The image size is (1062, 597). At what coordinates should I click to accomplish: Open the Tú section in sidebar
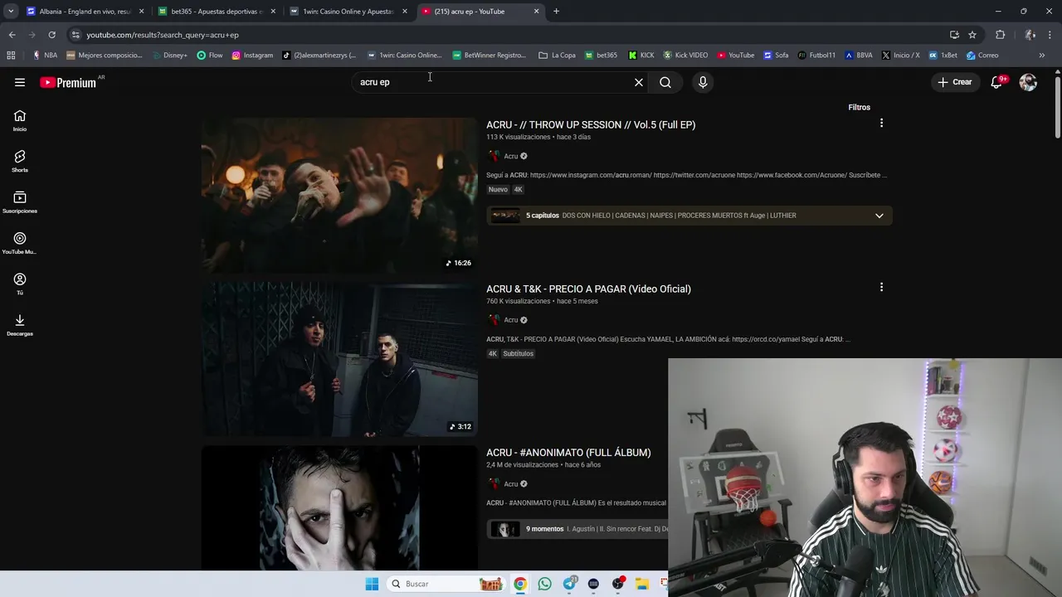tap(20, 284)
